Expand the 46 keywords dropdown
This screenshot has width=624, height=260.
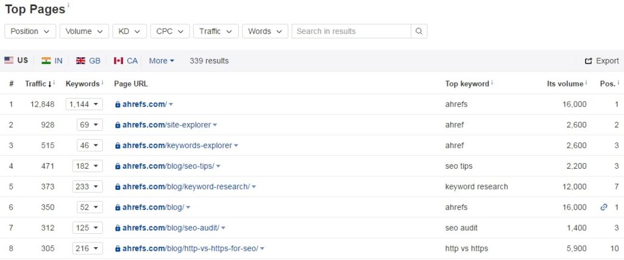[90, 146]
